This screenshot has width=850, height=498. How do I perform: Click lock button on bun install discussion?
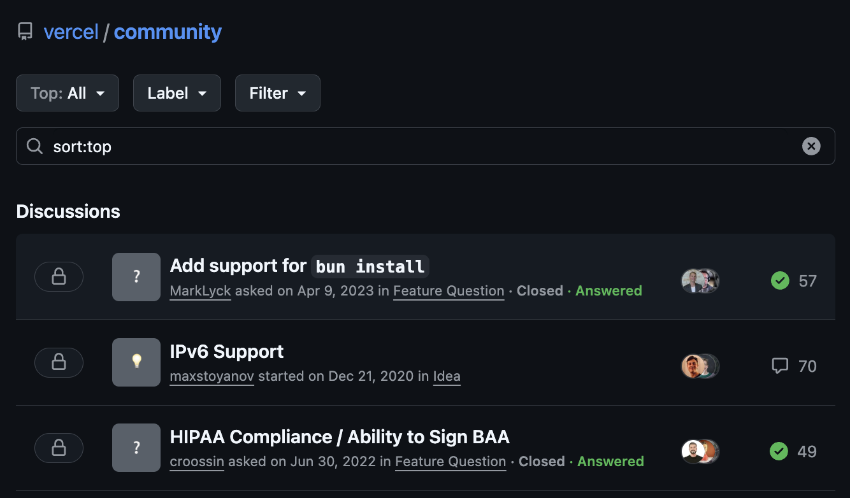59,276
